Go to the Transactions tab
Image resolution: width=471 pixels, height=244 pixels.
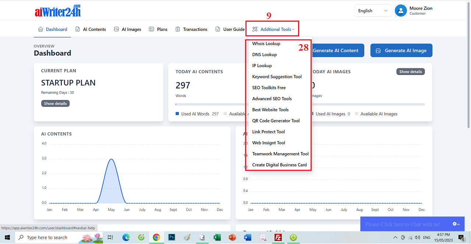(191, 29)
